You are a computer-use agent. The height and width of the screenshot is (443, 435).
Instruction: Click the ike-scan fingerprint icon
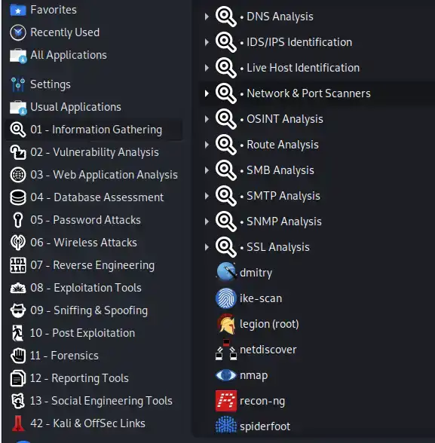[x=226, y=298]
